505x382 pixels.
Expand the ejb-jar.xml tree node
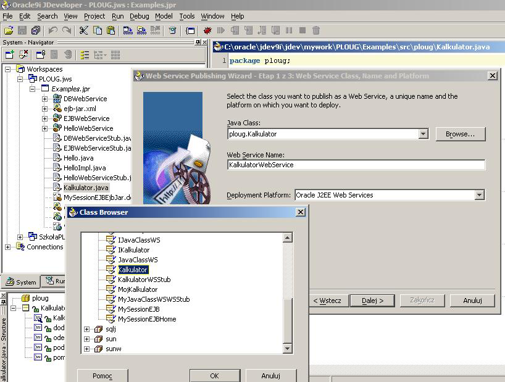[x=45, y=109]
